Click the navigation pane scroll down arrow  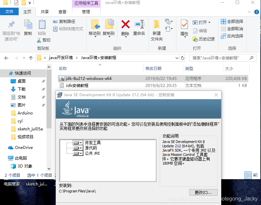49,169
